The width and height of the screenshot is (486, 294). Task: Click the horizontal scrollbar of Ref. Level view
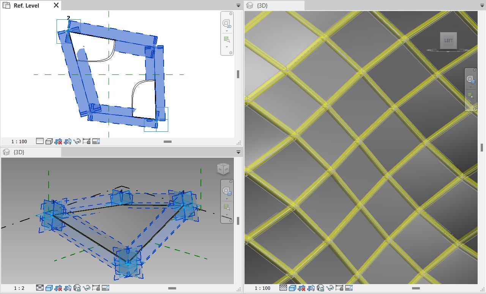pos(167,142)
